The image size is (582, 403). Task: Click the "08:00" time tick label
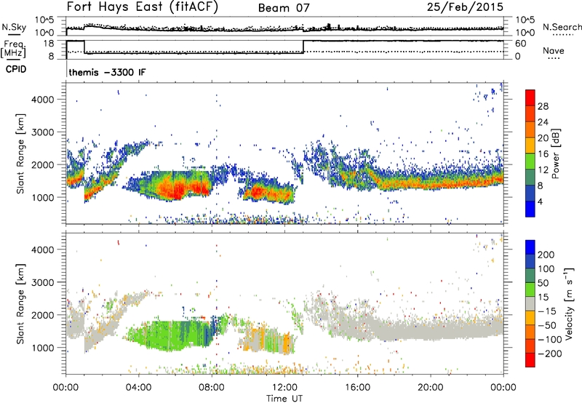pyautogui.click(x=212, y=388)
